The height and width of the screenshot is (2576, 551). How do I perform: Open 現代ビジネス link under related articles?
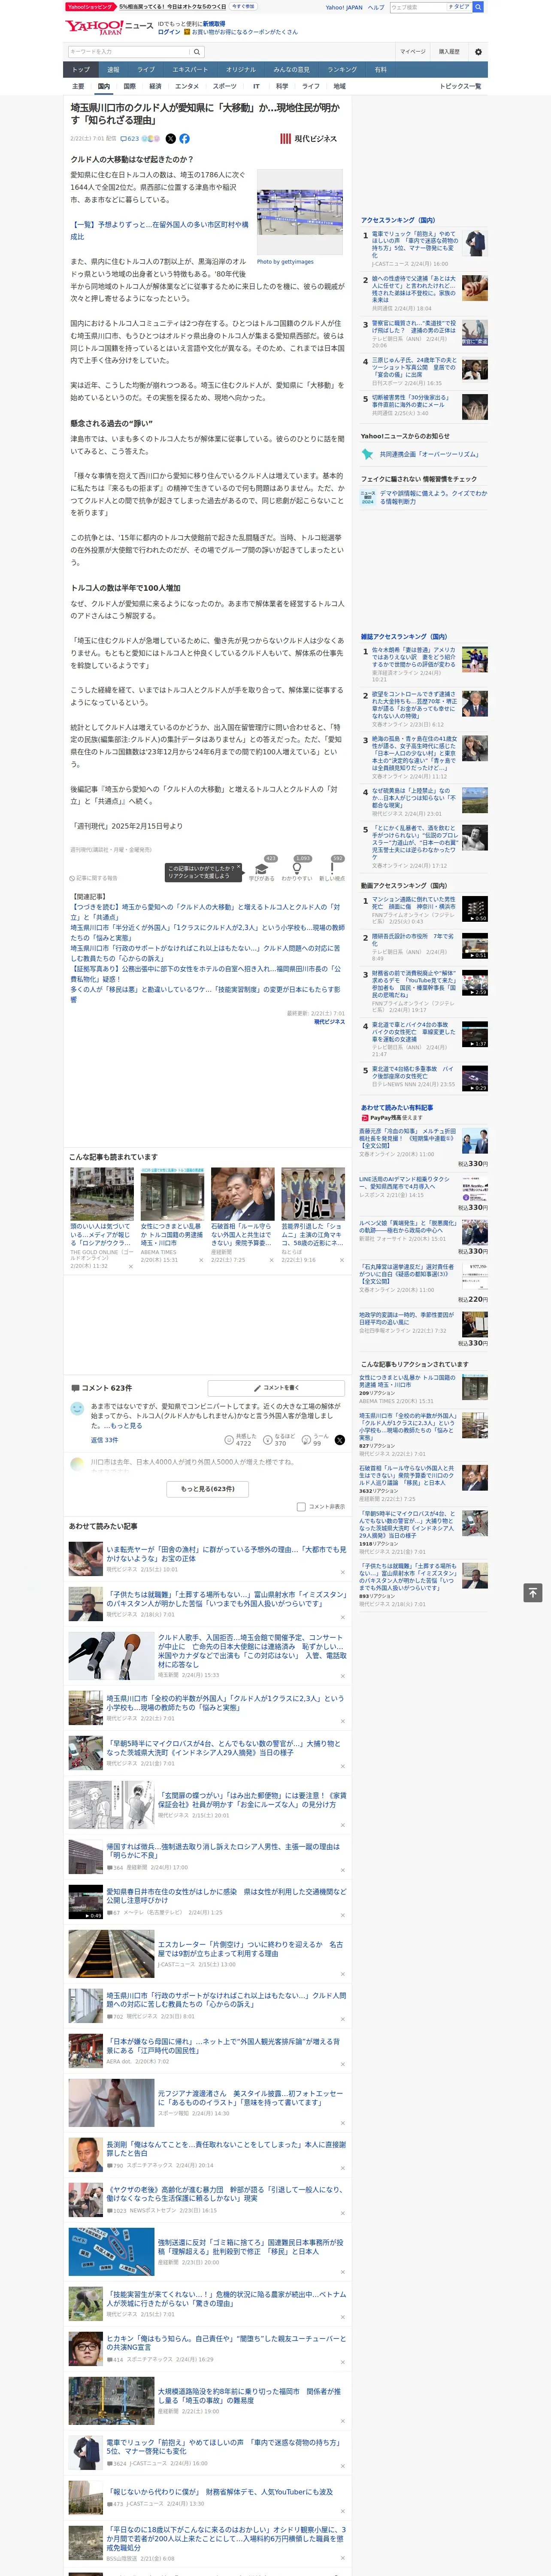click(329, 1022)
